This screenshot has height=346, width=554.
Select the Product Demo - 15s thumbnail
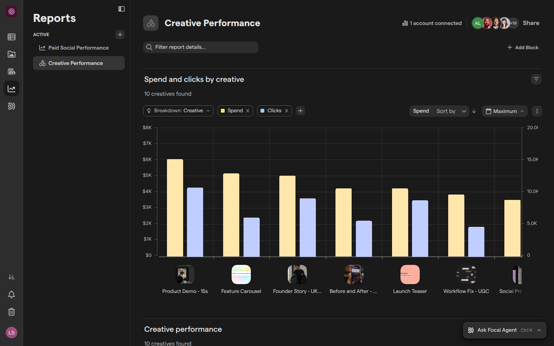(x=185, y=274)
